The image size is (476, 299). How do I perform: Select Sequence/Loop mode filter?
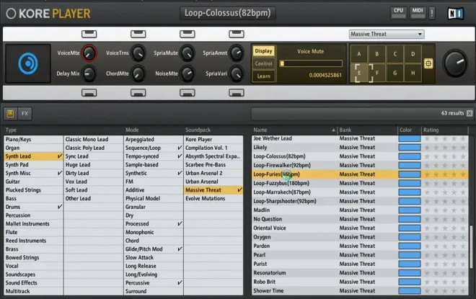coord(154,148)
